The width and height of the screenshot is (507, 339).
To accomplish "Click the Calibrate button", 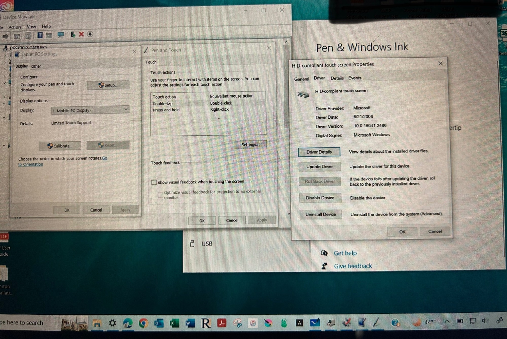I will click(x=60, y=146).
